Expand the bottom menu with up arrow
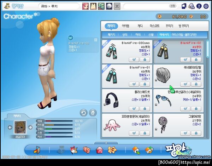Viewport: 212px width, 166px height. (x=106, y=143)
